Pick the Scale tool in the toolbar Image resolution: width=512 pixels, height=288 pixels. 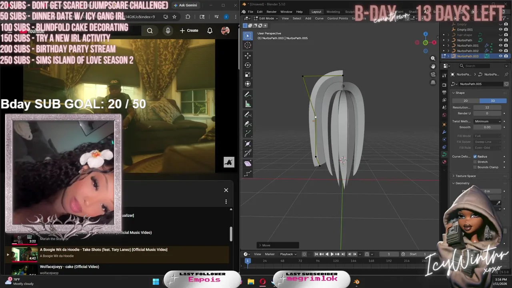click(248, 74)
